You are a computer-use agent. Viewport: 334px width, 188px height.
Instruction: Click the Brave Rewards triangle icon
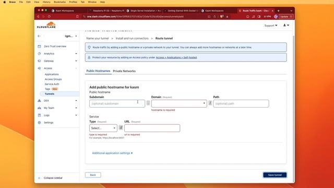(228, 16)
